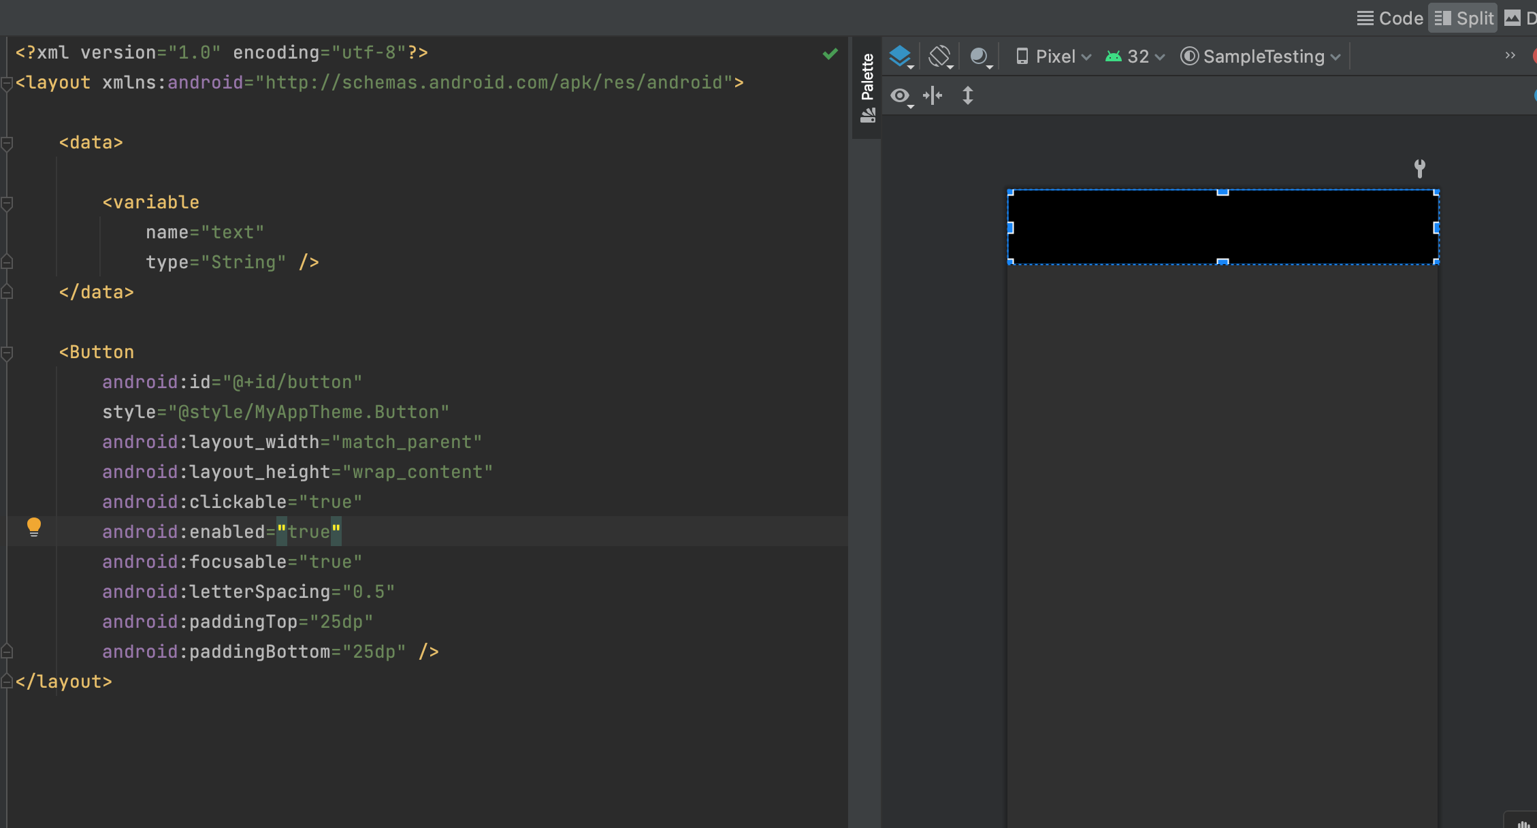Click the fold marker at closing layout tag
The image size is (1537, 828).
7,681
